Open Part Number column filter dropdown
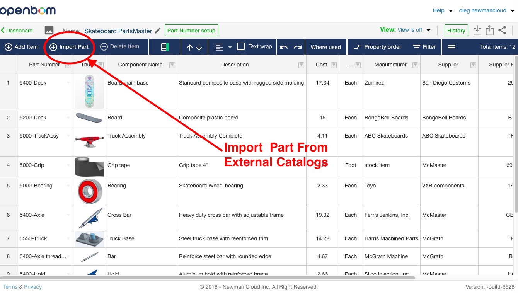 (68, 65)
